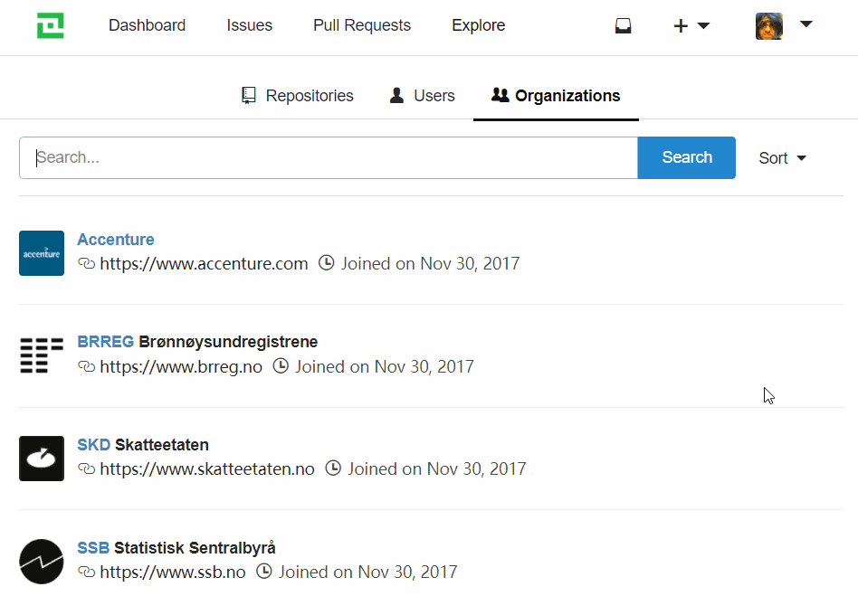The height and width of the screenshot is (615, 858).
Task: Click the clock icon in Accenture row
Action: pos(326,263)
